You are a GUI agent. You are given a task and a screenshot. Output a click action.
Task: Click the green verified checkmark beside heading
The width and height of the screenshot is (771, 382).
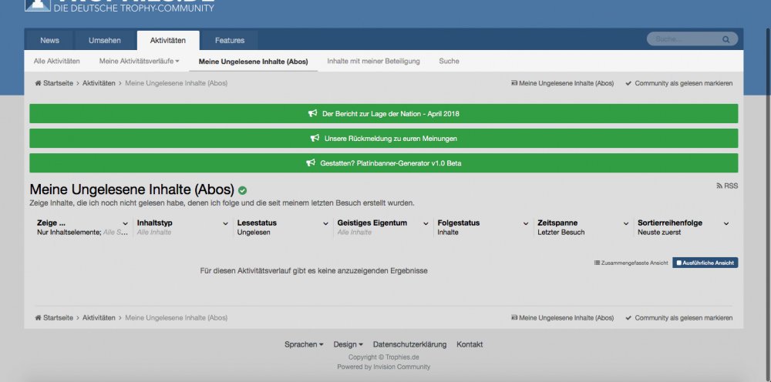coord(242,190)
